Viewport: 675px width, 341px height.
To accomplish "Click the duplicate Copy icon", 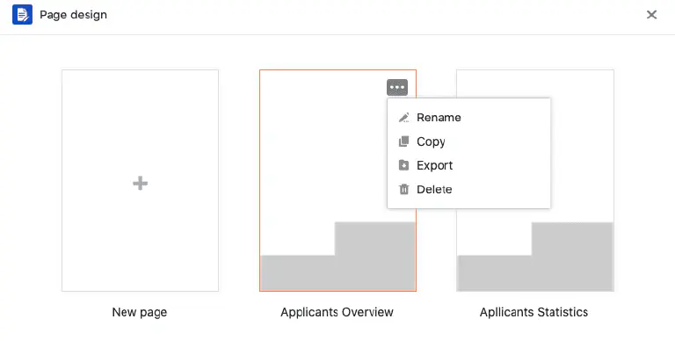I will pos(403,141).
